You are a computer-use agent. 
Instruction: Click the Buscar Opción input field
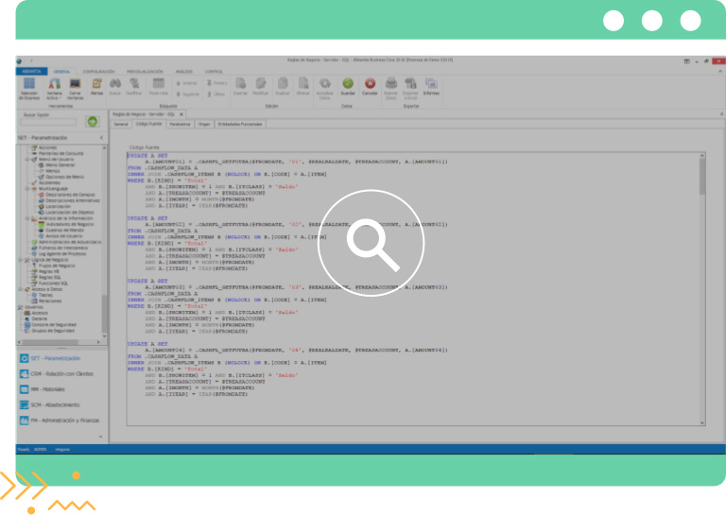(48, 122)
